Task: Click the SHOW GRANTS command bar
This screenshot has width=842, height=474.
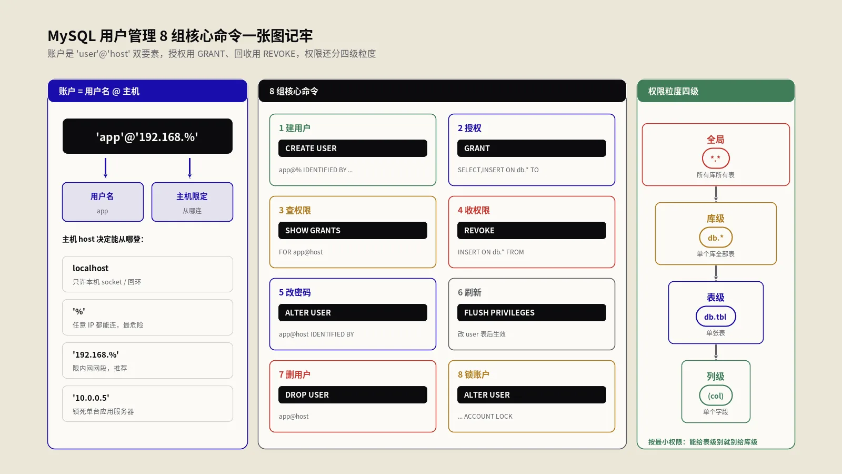Action: [x=353, y=231]
